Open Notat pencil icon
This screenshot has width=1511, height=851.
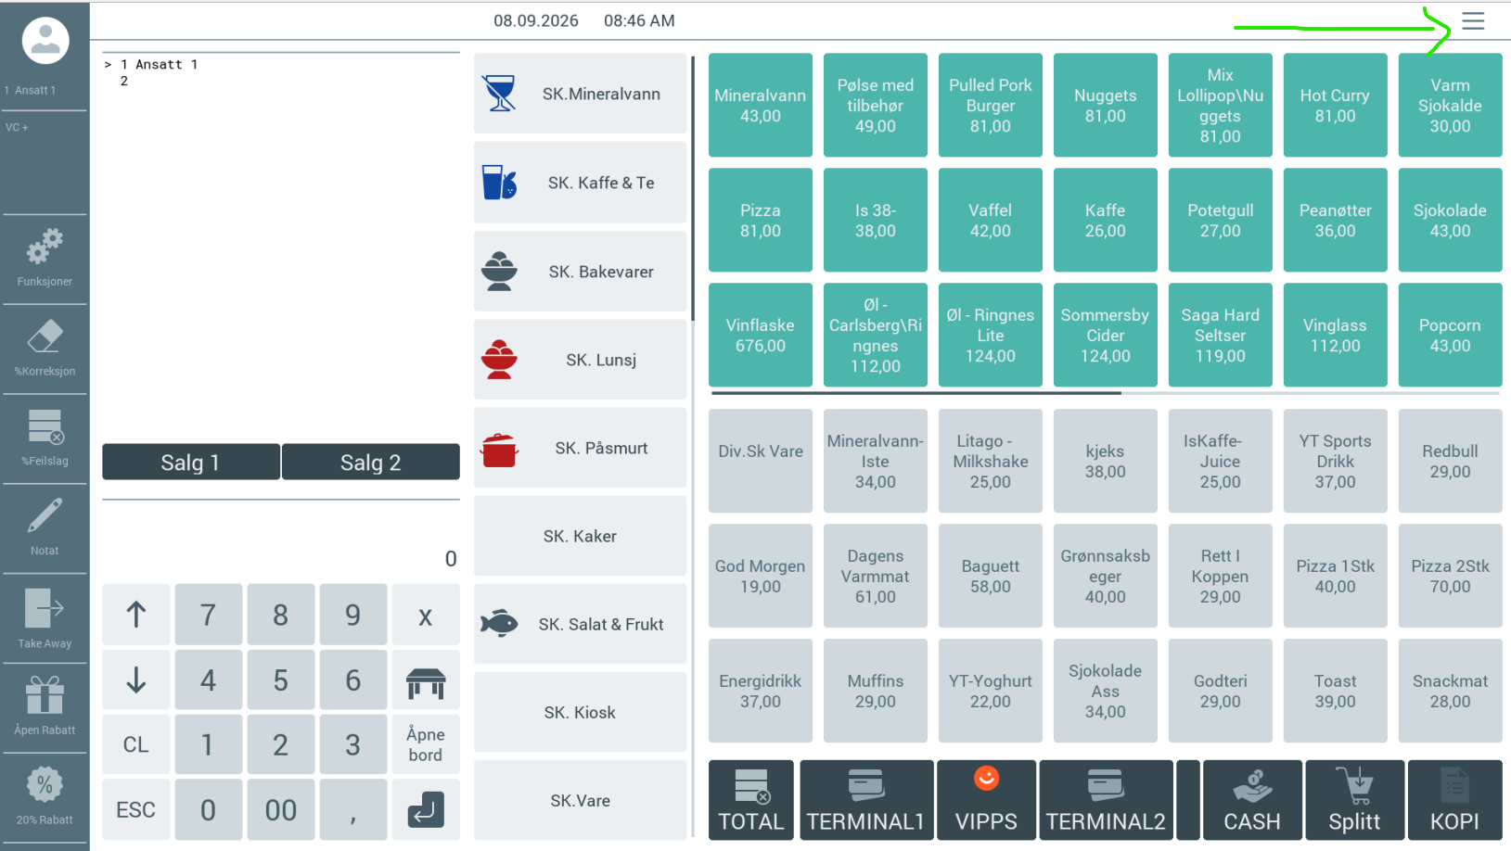tap(45, 516)
